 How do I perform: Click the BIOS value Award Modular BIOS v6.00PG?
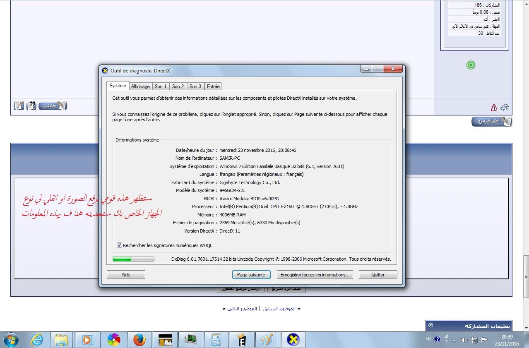pyautogui.click(x=249, y=199)
